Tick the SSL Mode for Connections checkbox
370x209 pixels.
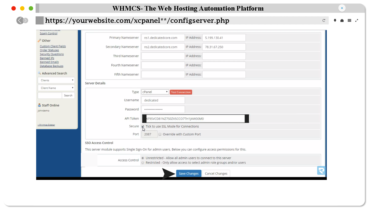pos(143,126)
